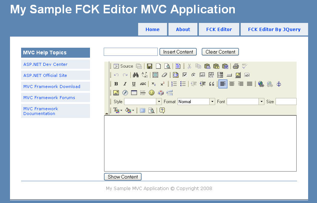Insert an Image into editor
The height and width of the screenshot is (203, 317).
[x=116, y=93]
